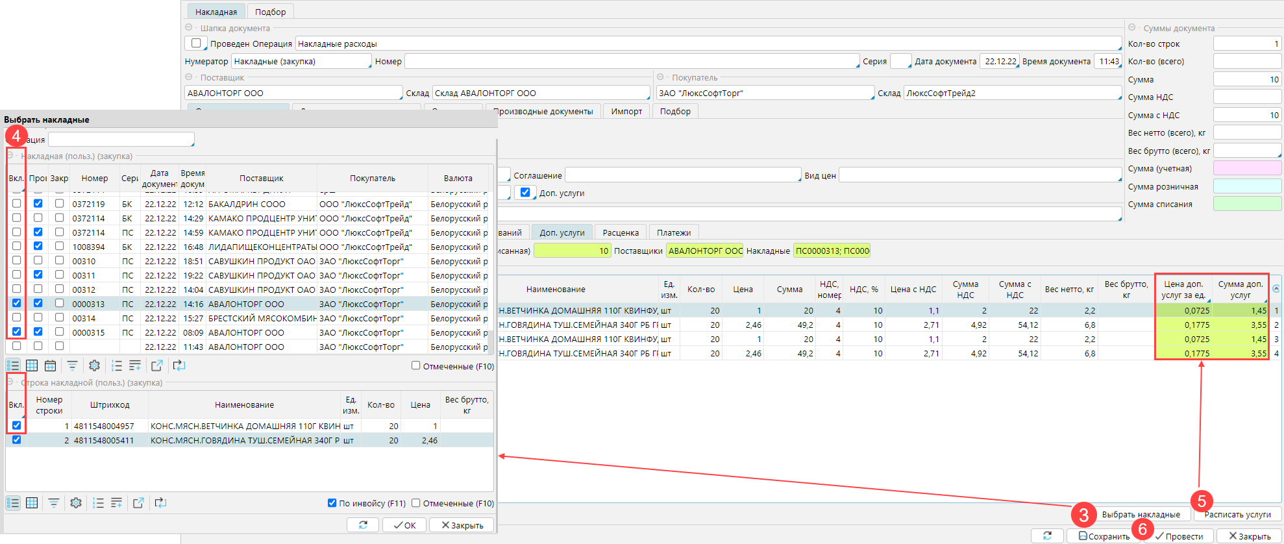This screenshot has width=1284, height=544.
Task: Open the Импорт tab
Action: (626, 111)
